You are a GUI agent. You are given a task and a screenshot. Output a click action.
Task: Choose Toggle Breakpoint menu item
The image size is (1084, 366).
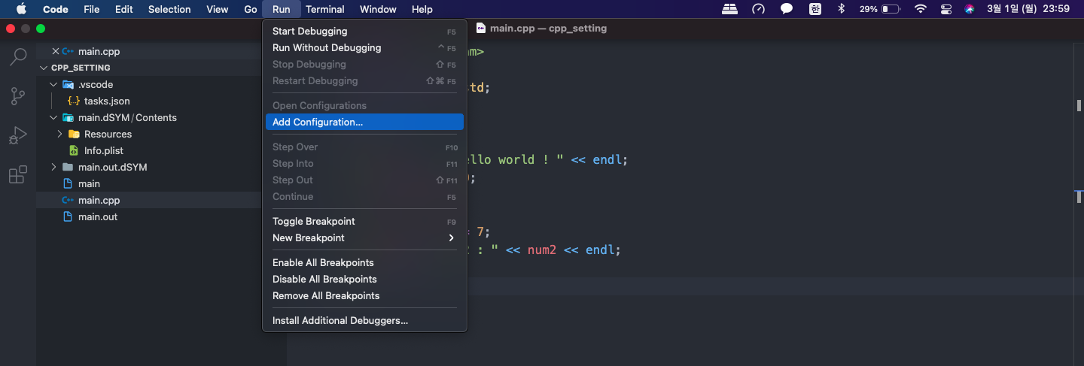click(x=364, y=222)
